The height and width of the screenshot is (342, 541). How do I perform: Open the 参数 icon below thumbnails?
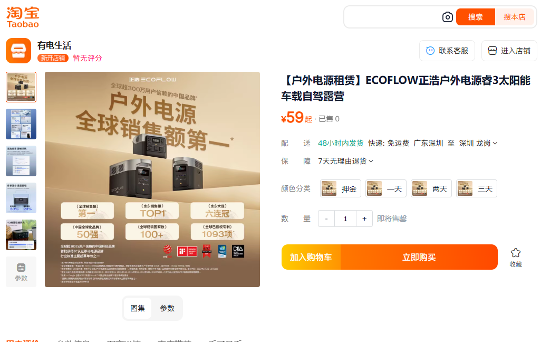(21, 268)
